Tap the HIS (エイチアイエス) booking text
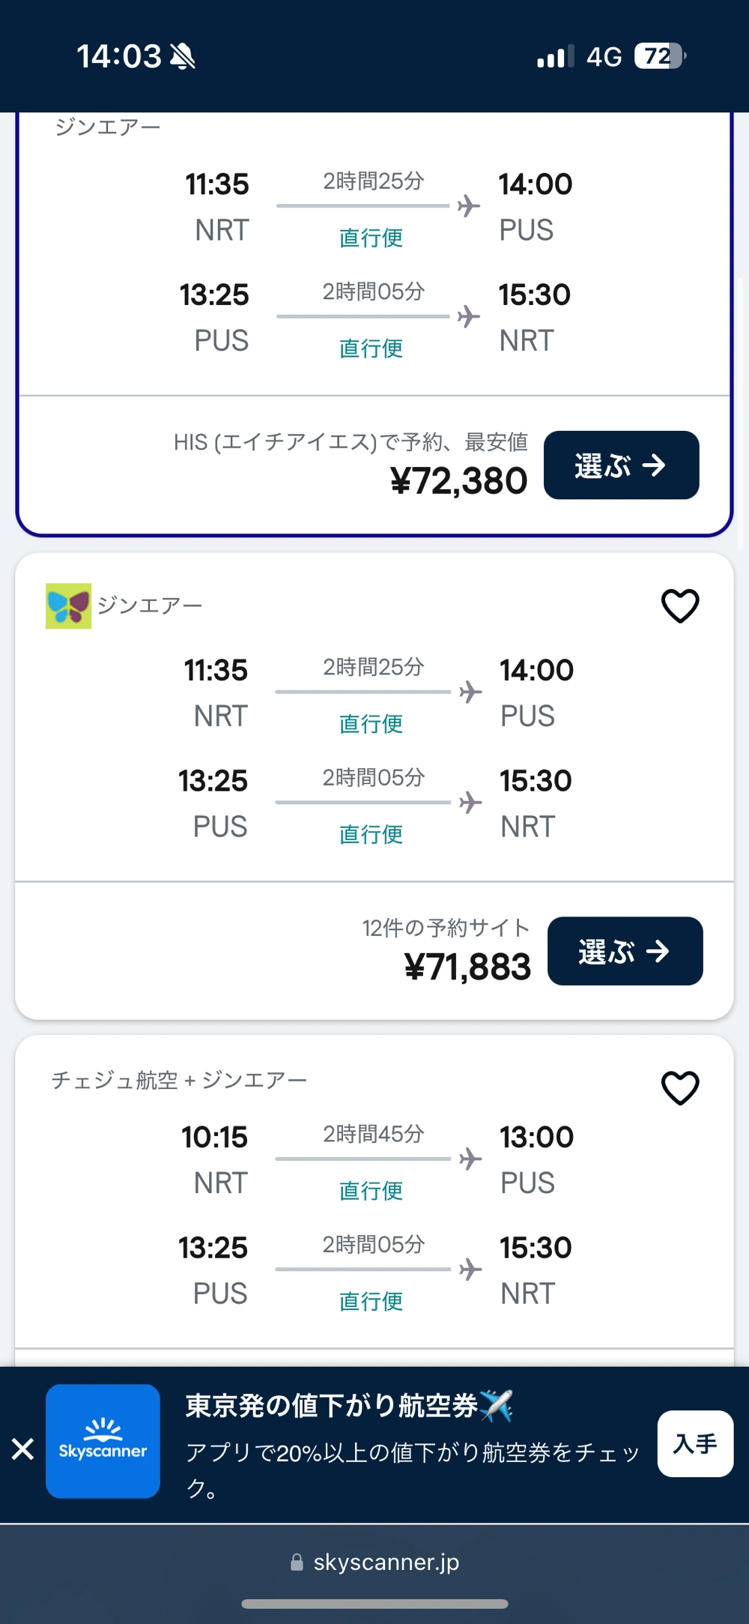The height and width of the screenshot is (1624, 749). click(351, 442)
